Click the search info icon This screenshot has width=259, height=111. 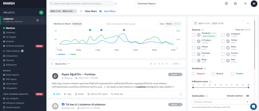coord(116,4)
